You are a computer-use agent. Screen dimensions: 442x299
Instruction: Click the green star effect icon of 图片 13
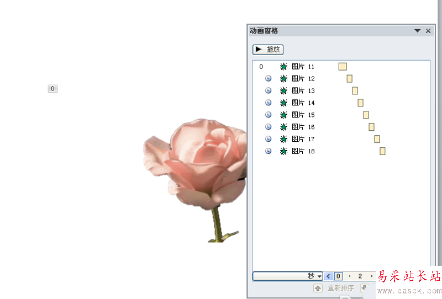click(283, 91)
